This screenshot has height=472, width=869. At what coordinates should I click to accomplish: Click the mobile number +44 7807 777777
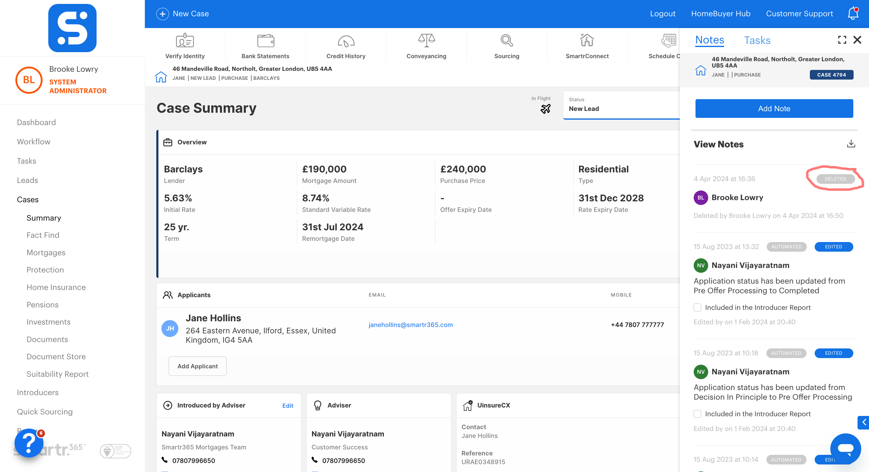click(637, 325)
